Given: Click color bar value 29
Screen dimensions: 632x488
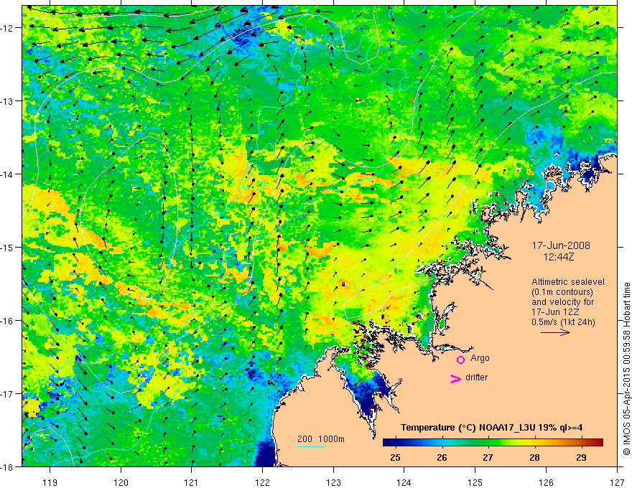Looking at the screenshot, I should 581,458.
